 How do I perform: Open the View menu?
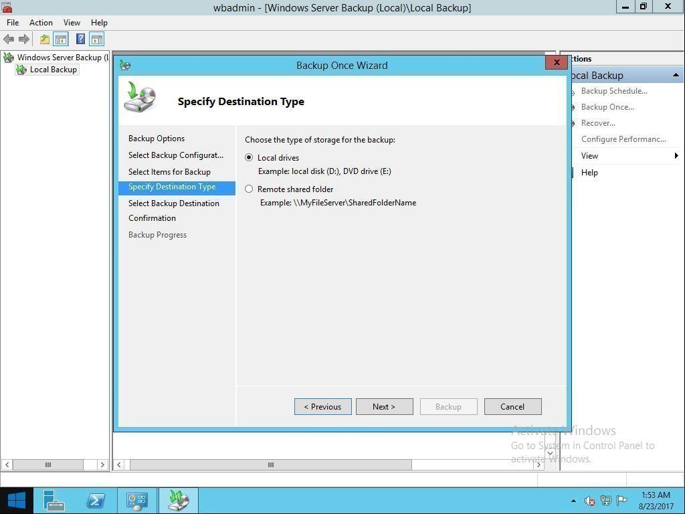point(72,23)
